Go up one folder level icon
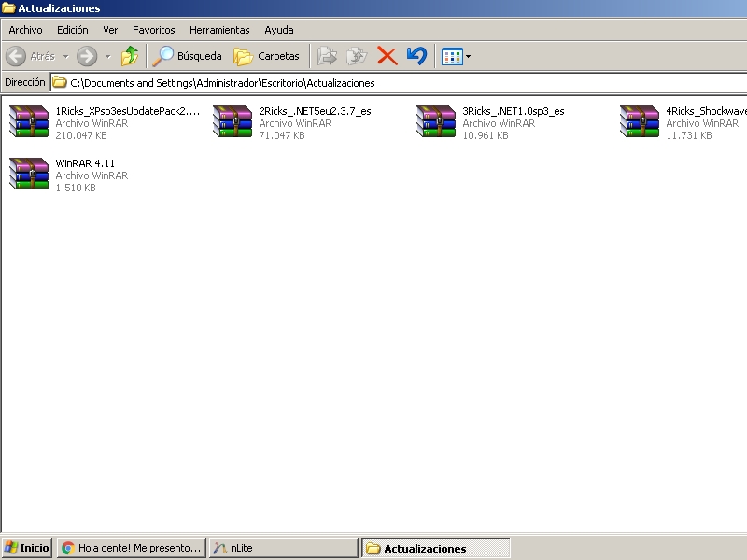Screen dimensions: 747x560 click(x=129, y=56)
